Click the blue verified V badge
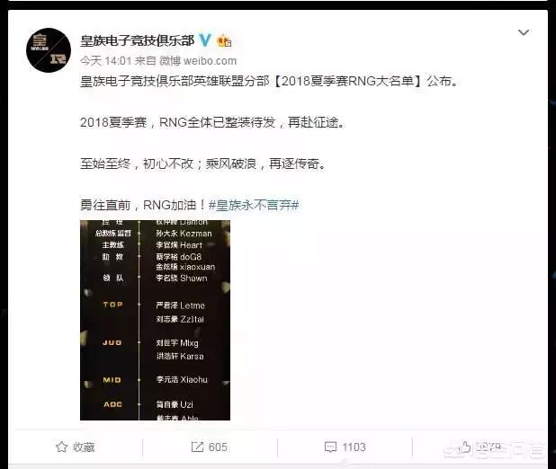This screenshot has width=556, height=469. point(204,40)
